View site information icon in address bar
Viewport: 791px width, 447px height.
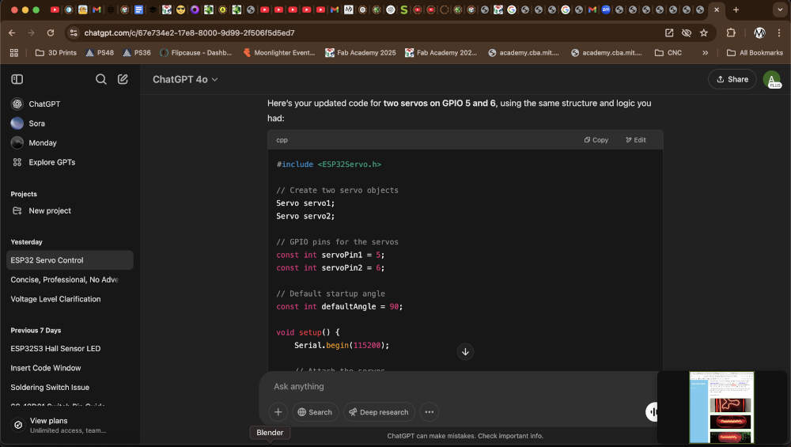pyautogui.click(x=74, y=32)
